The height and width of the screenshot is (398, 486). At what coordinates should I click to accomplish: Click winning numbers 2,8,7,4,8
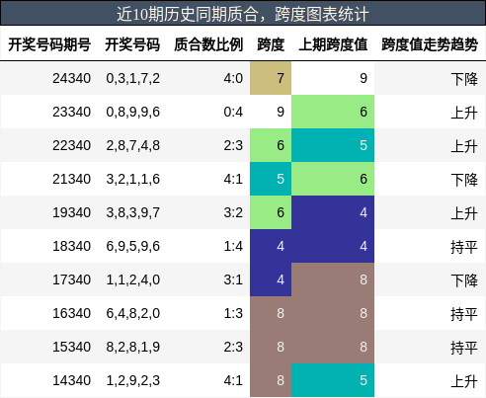coord(133,145)
